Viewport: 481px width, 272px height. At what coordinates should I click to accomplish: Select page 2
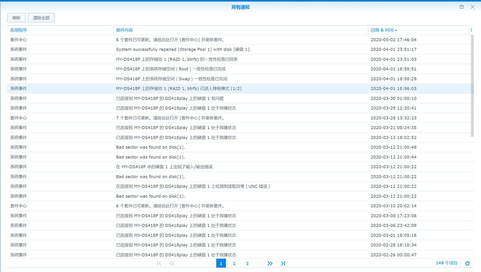234,263
